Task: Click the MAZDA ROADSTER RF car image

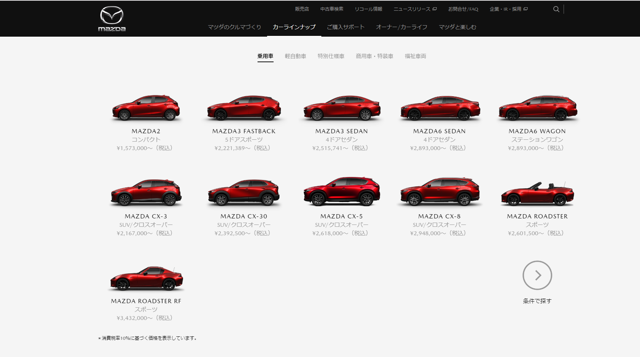Action: [147, 278]
